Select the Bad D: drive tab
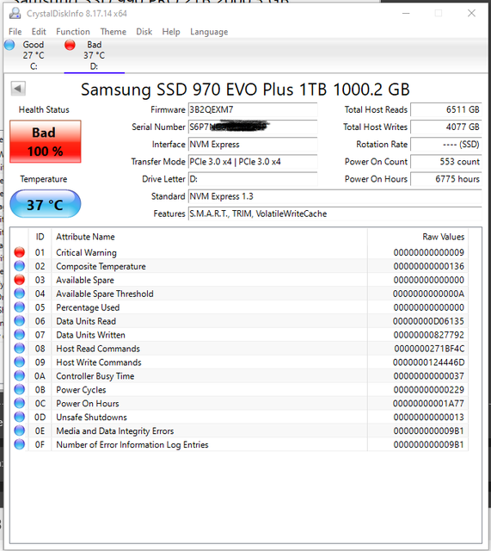 (94, 55)
